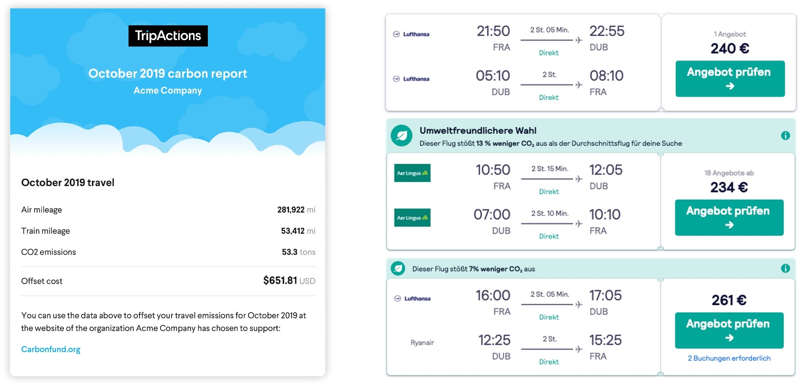The height and width of the screenshot is (385, 803).
Task: Click Ryanair label on 12:25 flight
Action: point(422,342)
